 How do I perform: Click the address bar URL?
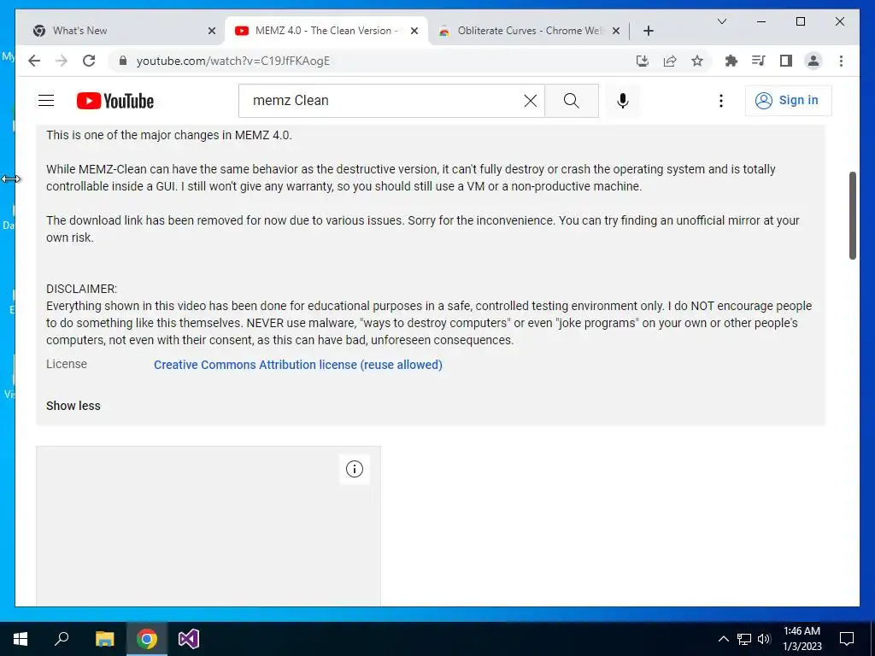233,61
